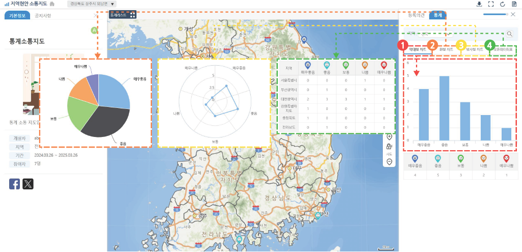Click the 지역현안 소통지도 title
522x252 pixels.
click(x=29, y=4)
